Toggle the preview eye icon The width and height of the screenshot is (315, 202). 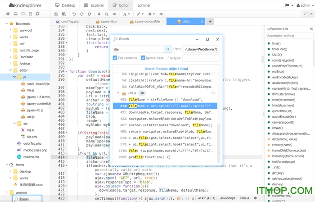click(161, 14)
